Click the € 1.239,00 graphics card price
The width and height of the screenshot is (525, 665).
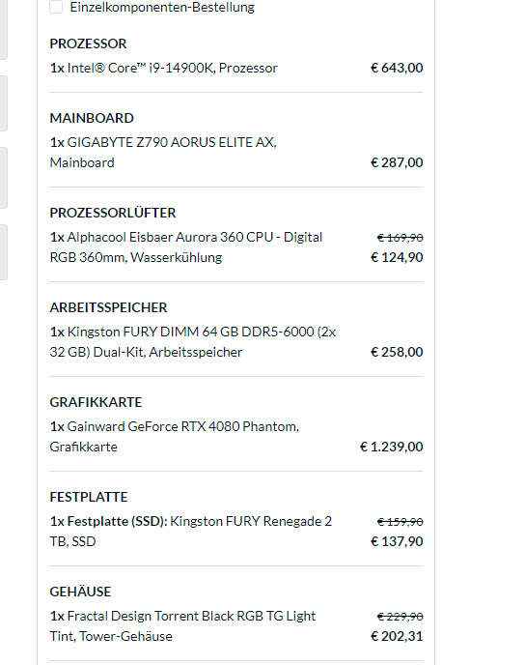391,447
